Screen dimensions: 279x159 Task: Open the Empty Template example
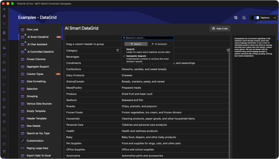[x=40, y=111]
